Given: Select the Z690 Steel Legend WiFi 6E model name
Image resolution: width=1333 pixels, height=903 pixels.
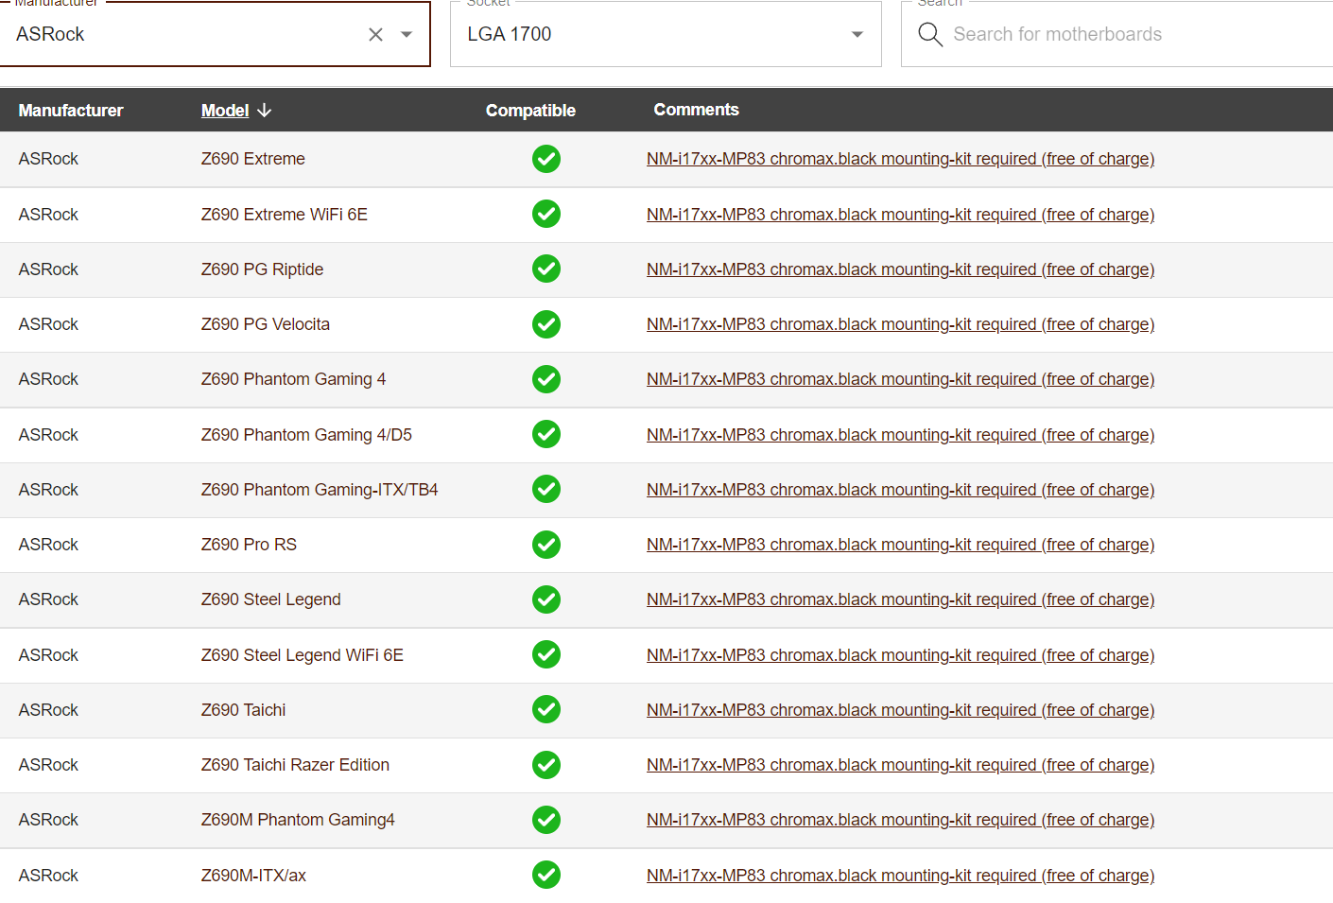Looking at the screenshot, I should point(303,655).
